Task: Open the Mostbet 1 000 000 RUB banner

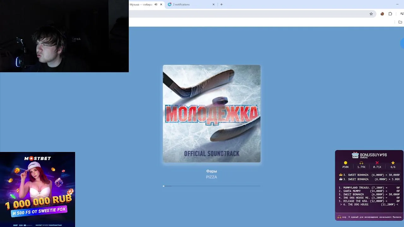Action: [38, 189]
